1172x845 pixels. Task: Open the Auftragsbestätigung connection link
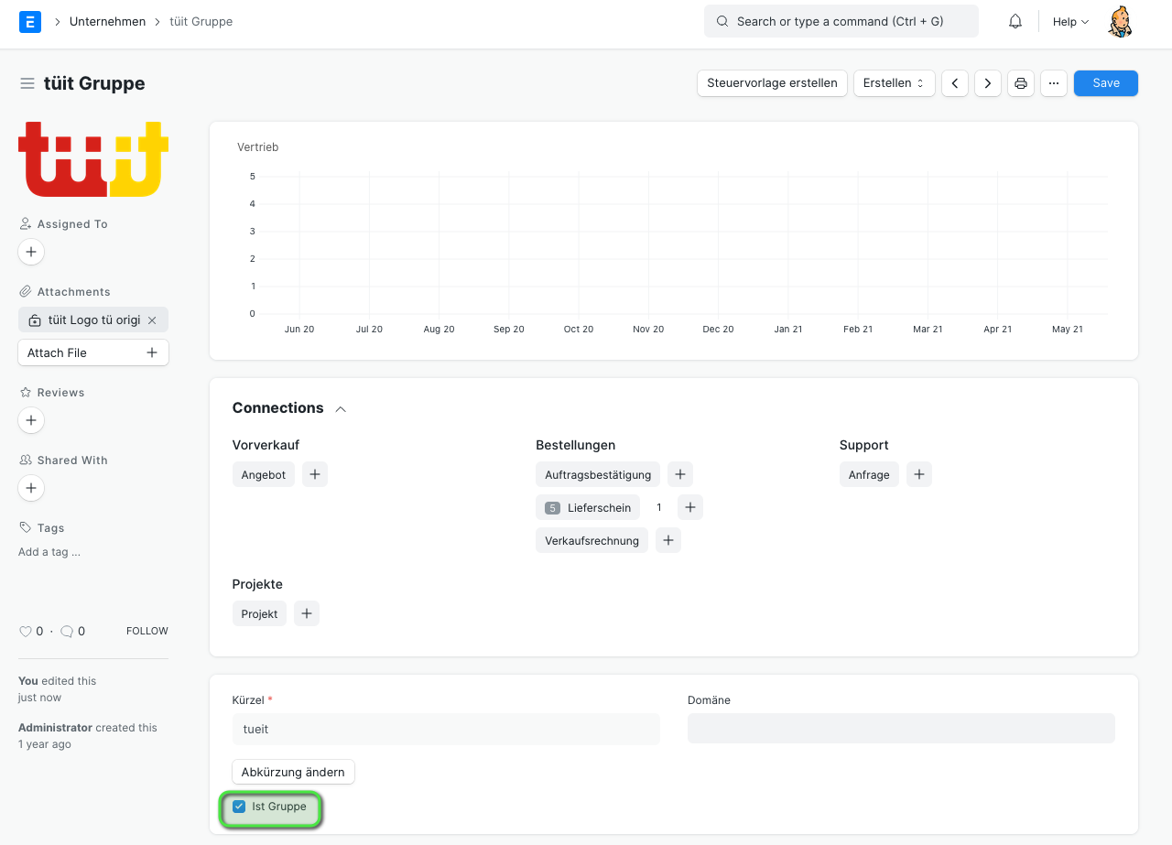coord(598,474)
